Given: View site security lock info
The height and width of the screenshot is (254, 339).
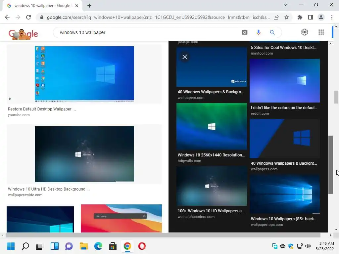Looking at the screenshot, I should (42, 17).
